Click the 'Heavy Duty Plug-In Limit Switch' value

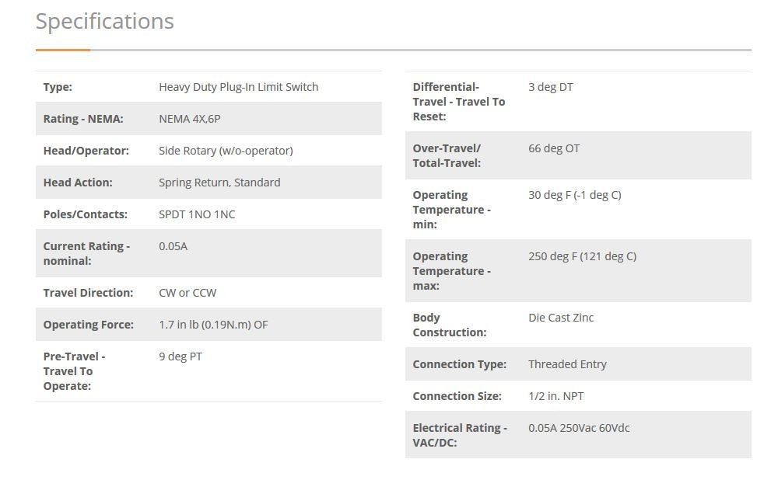click(238, 87)
